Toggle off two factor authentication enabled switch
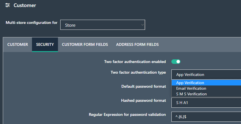The height and width of the screenshot is (124, 241). [176, 62]
